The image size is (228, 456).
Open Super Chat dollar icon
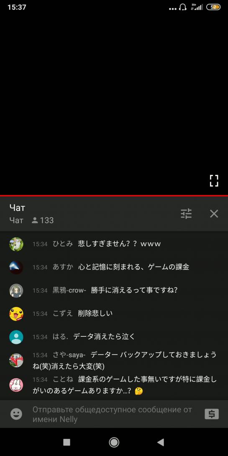(212, 414)
